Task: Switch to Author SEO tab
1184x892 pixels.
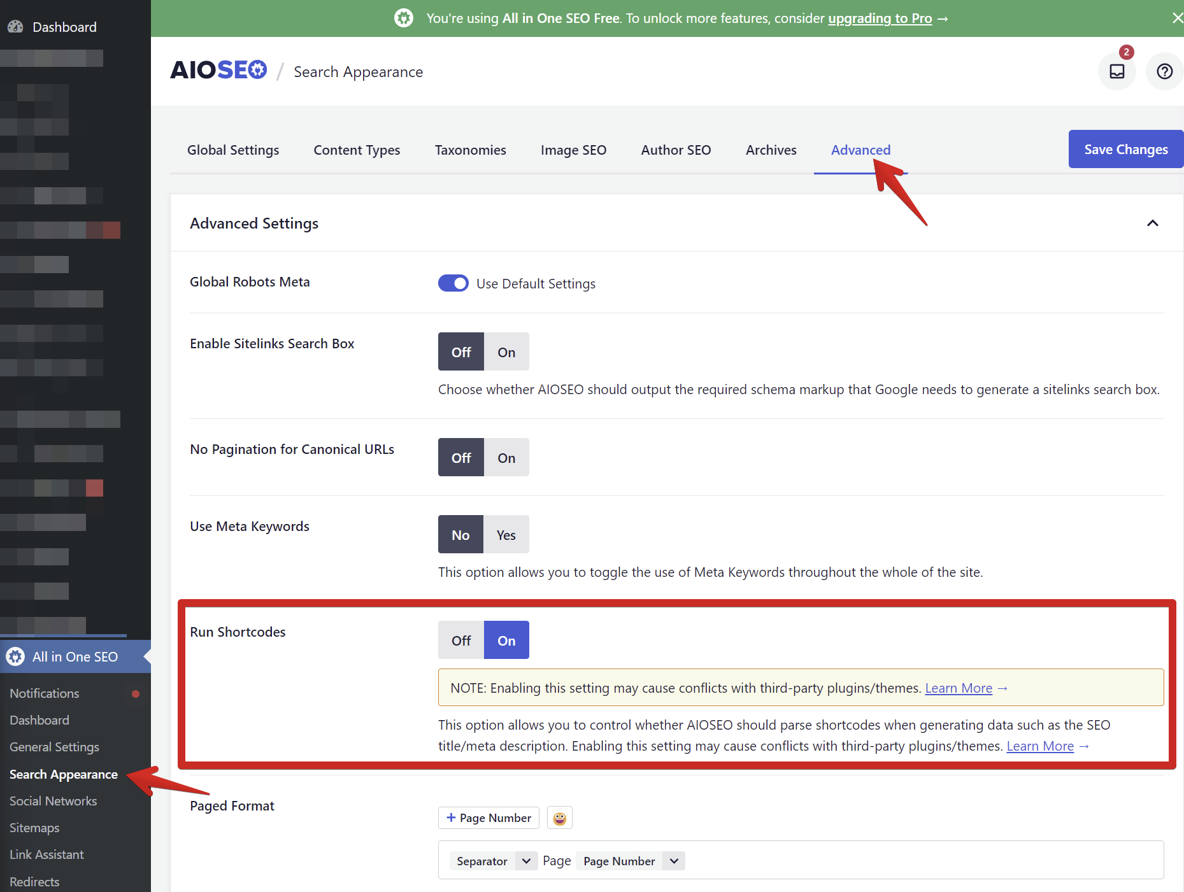Action: point(676,150)
